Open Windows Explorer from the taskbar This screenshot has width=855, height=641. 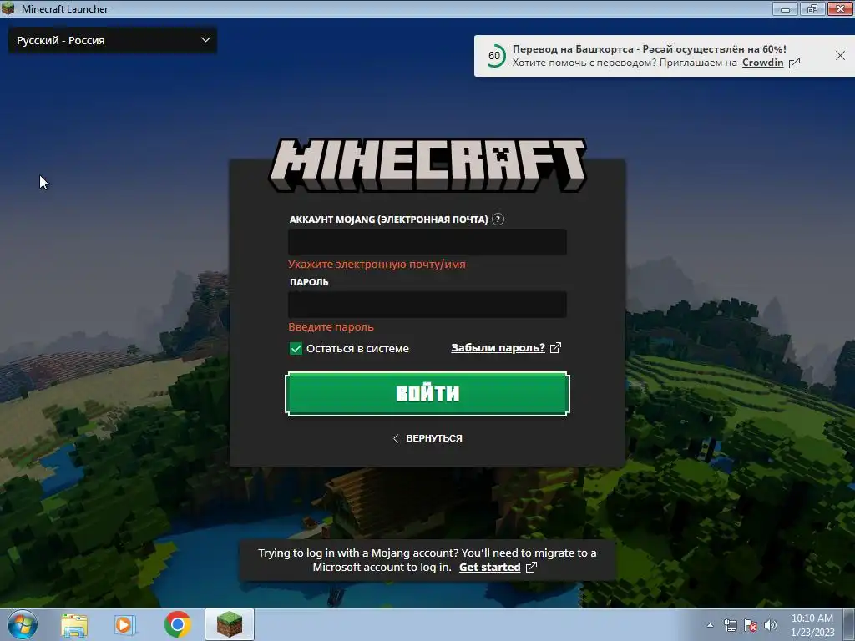(x=74, y=625)
